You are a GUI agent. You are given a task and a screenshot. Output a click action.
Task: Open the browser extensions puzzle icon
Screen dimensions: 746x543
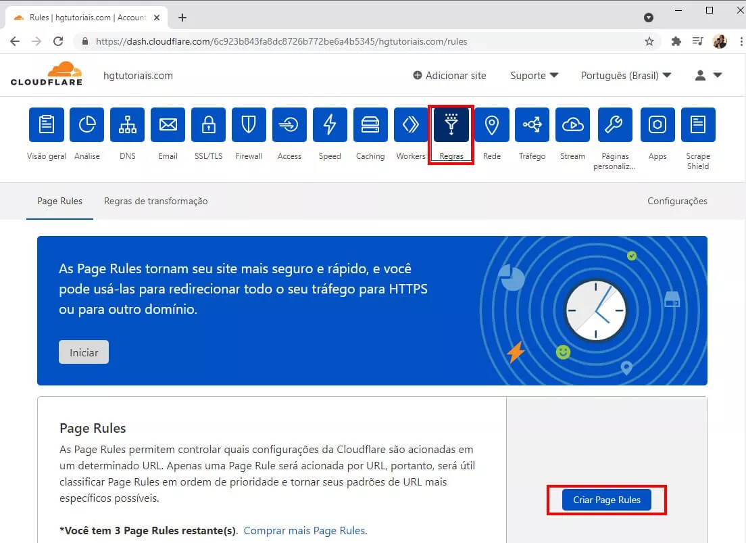676,41
